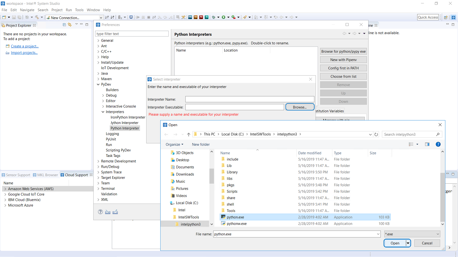Viewport: 458px width, 257px height.
Task: Click the dropdown arrow beside Open button
Action: coord(408,243)
